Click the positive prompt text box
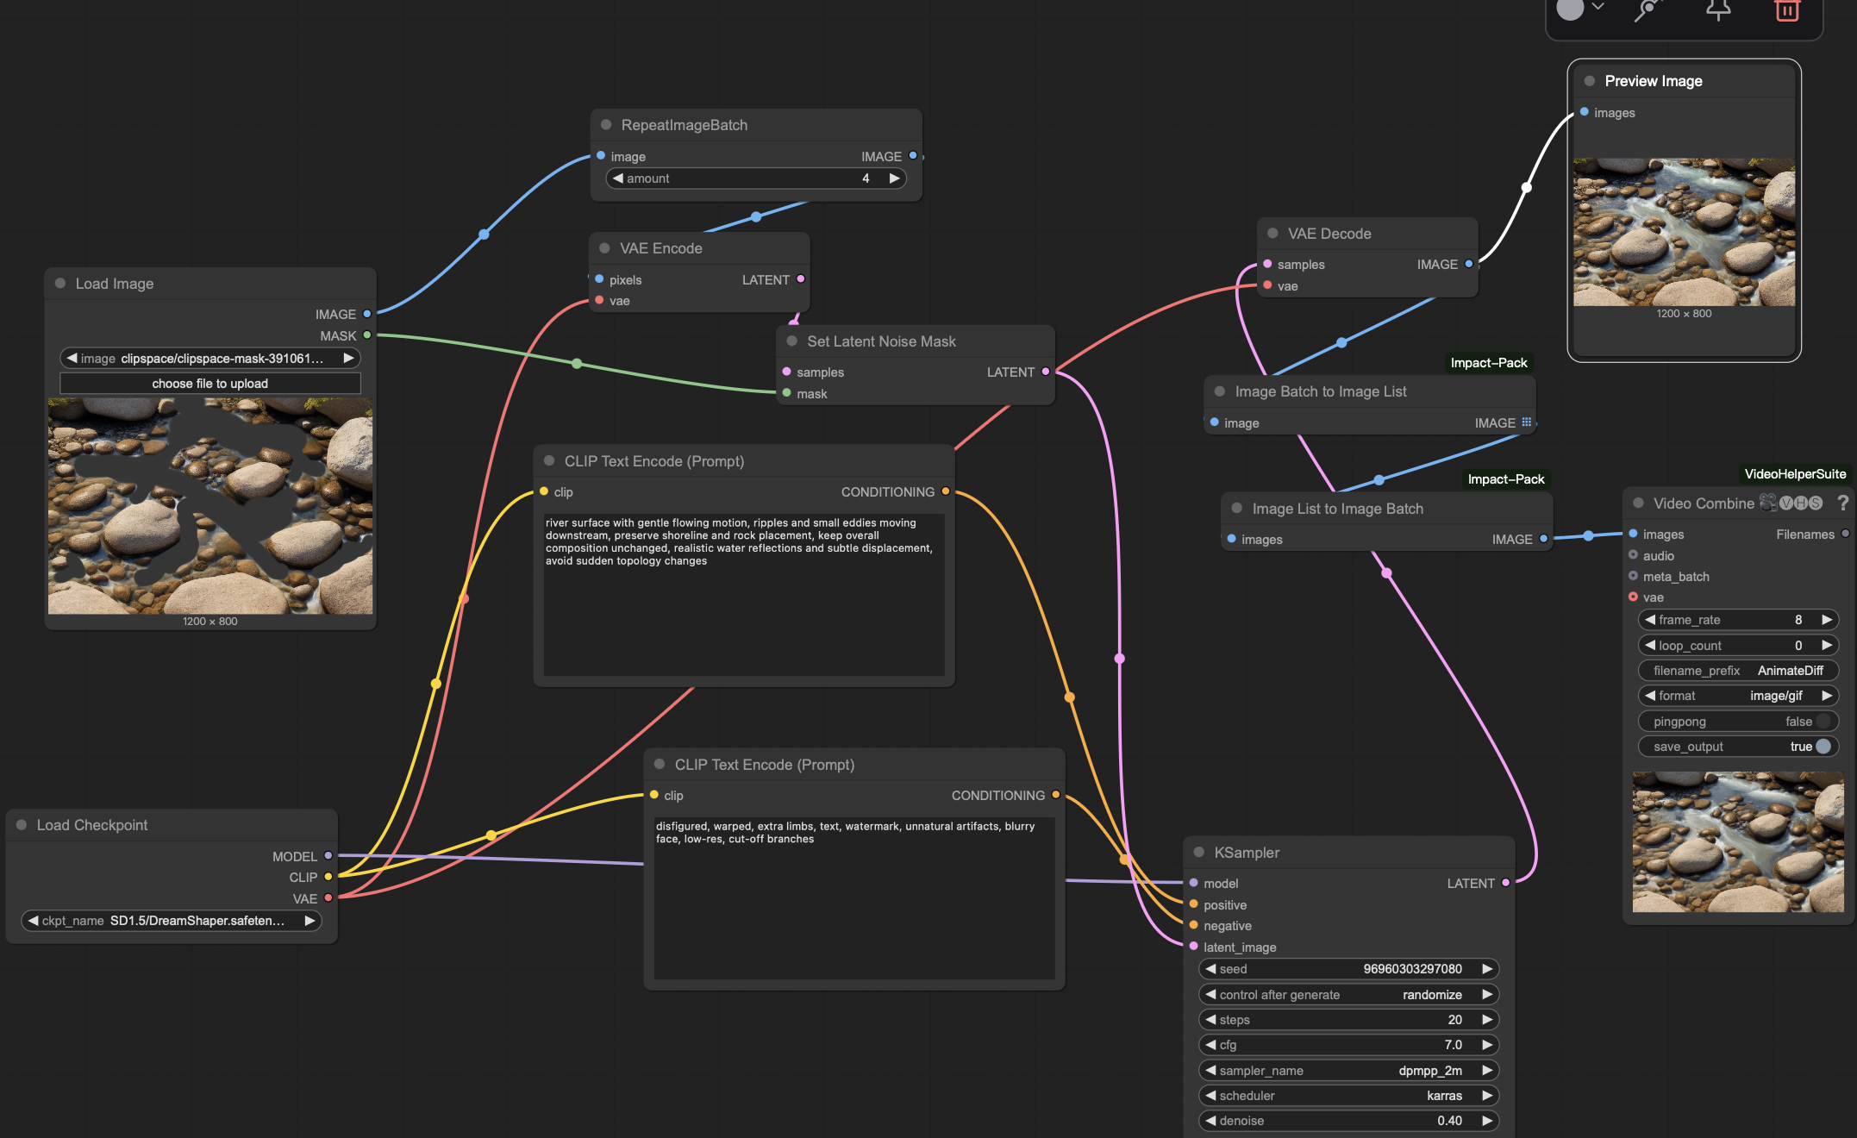Viewport: 1857px width, 1138px height. click(x=743, y=595)
